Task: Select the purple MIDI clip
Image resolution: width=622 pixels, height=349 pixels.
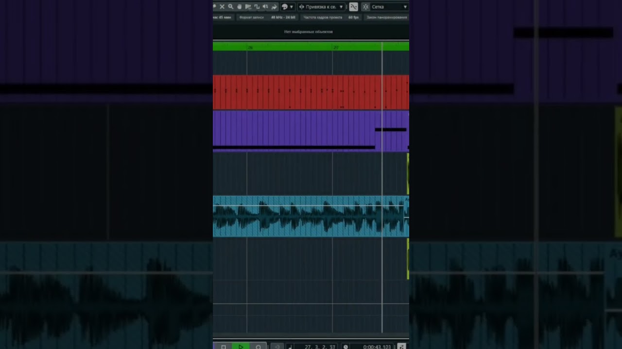Action: [x=311, y=131]
